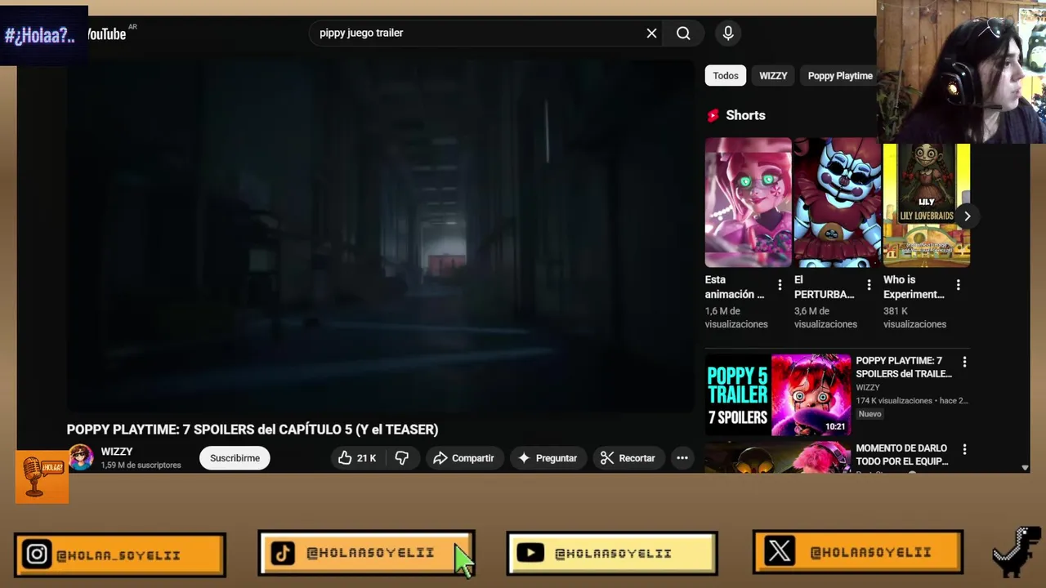Open sidebar title 'POPPY PLAYTIME: 7 SPOILERS del TRAILE...'
Screen dimensions: 1046x588
pos(904,367)
